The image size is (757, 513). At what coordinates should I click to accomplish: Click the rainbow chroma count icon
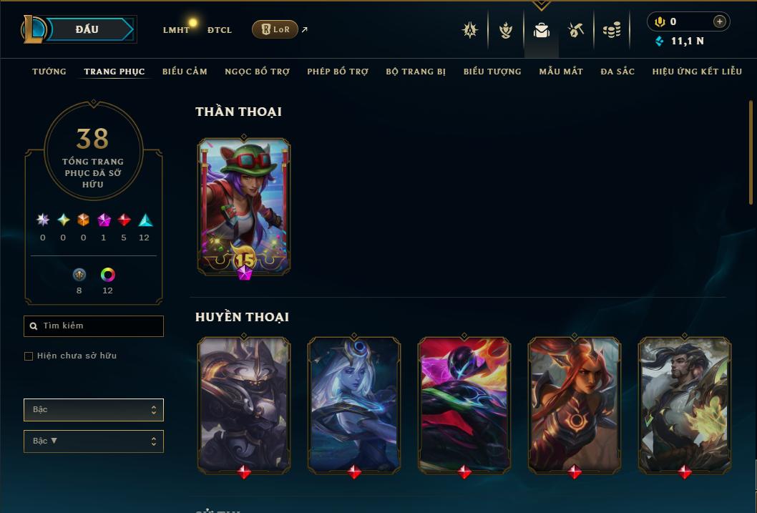[x=107, y=275]
